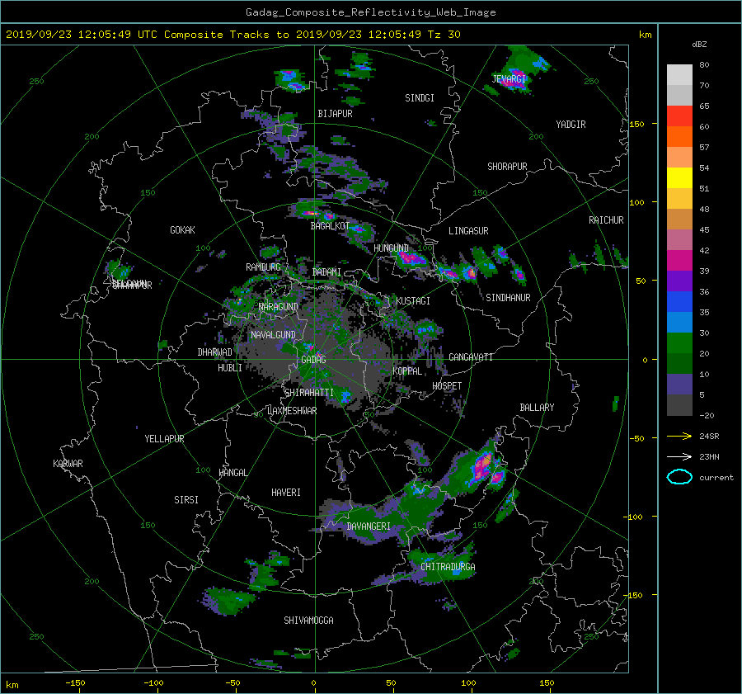Click the KARWAR town label
Image resolution: width=742 pixels, height=694 pixels.
(x=68, y=463)
